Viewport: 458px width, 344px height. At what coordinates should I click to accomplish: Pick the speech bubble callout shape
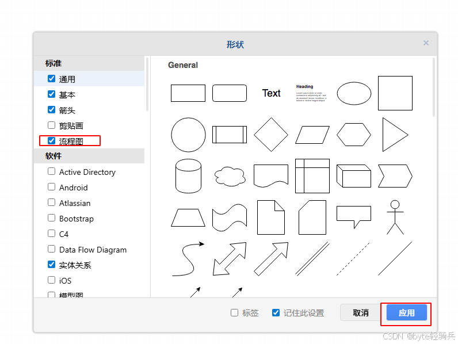pos(354,216)
